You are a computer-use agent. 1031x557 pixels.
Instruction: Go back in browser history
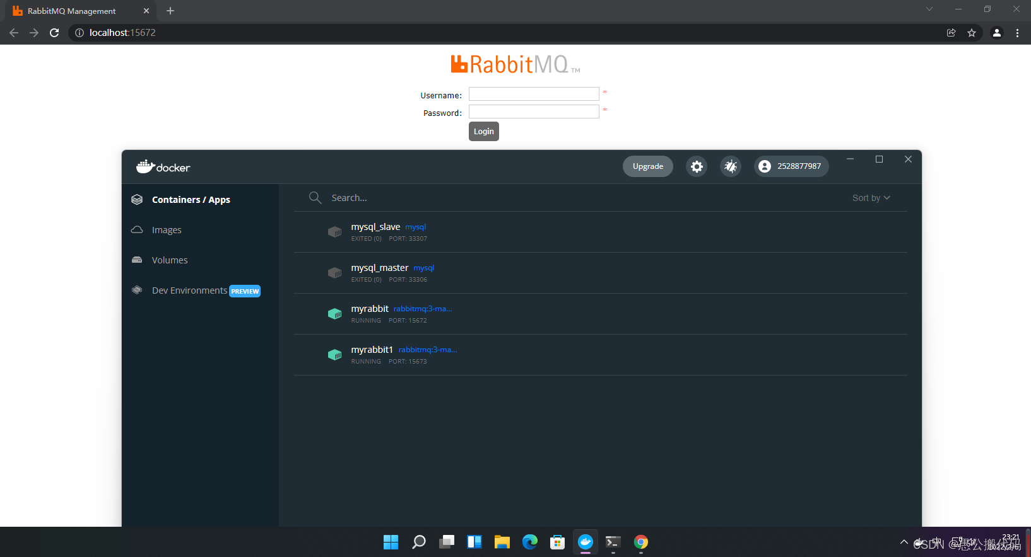14,33
